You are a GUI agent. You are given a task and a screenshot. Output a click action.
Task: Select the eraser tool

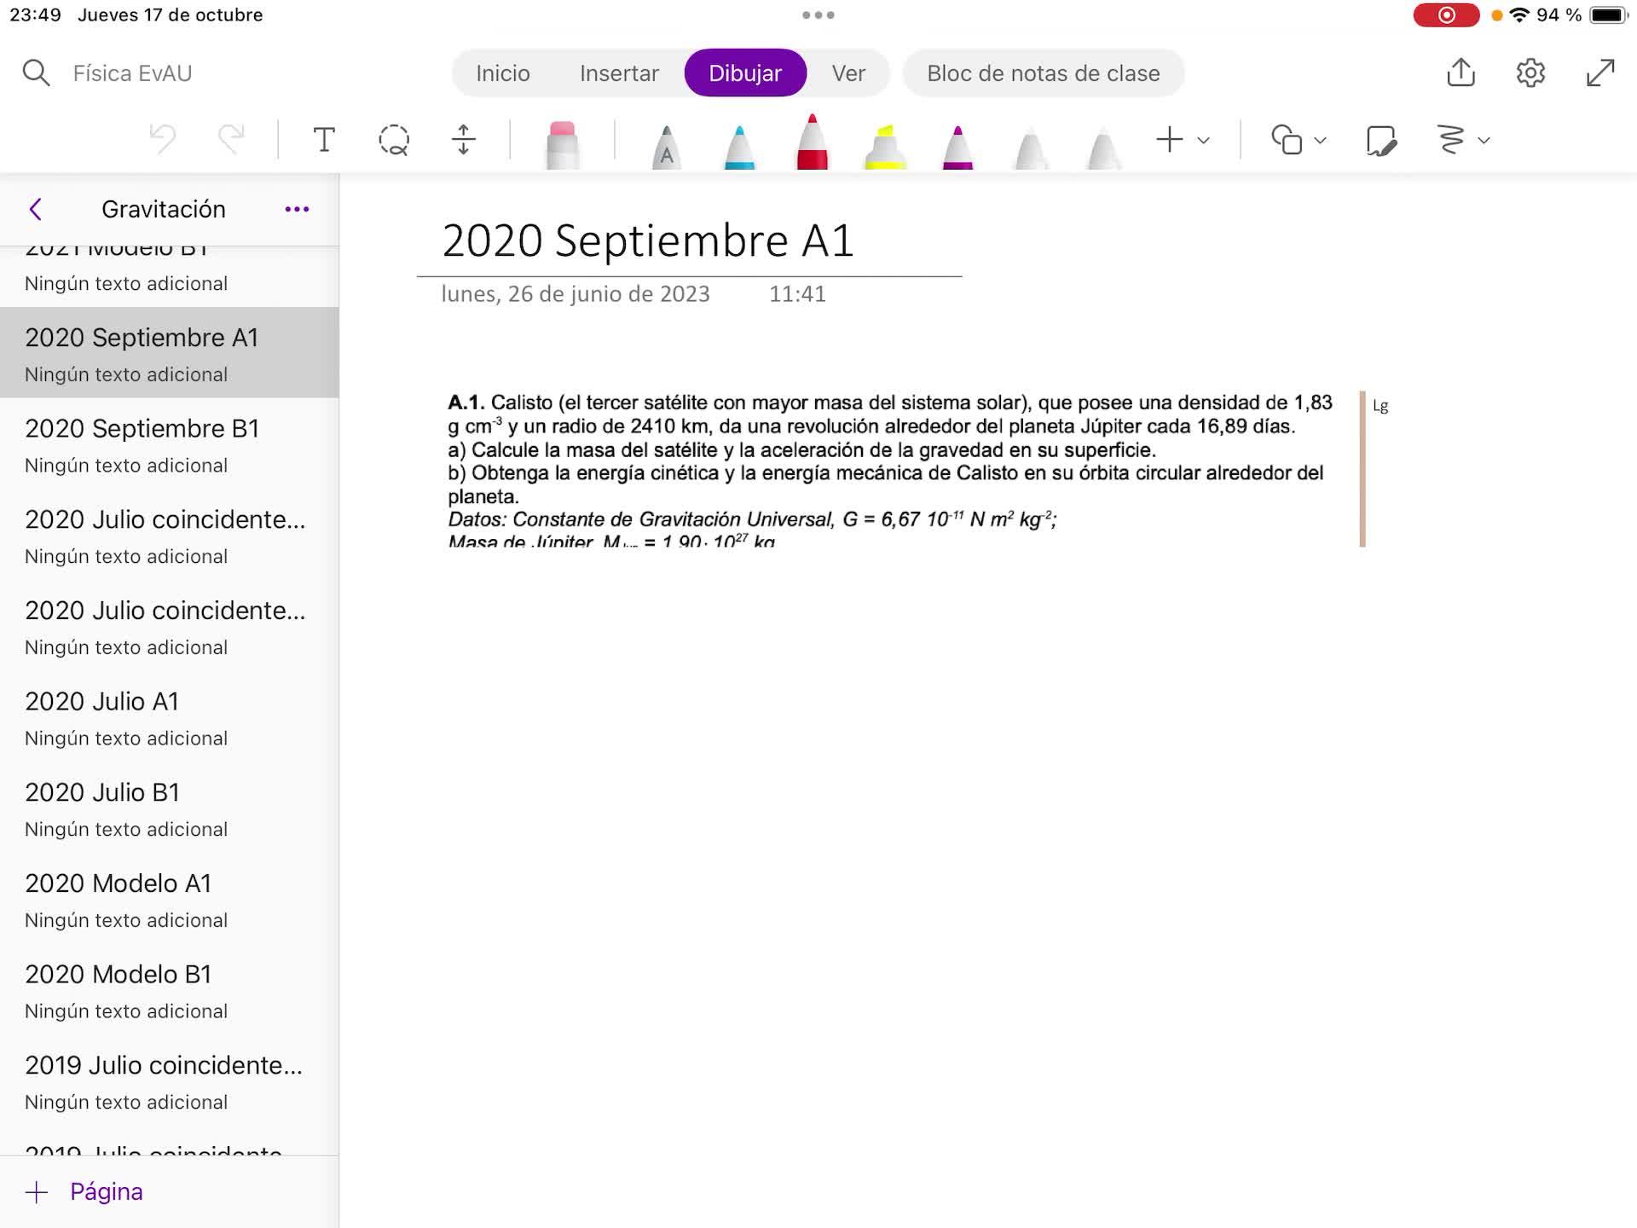coord(562,144)
